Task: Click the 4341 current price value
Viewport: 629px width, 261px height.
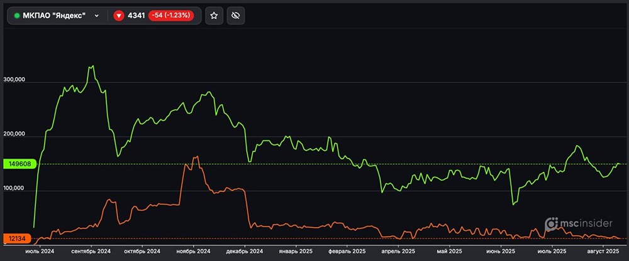Action: coord(135,16)
